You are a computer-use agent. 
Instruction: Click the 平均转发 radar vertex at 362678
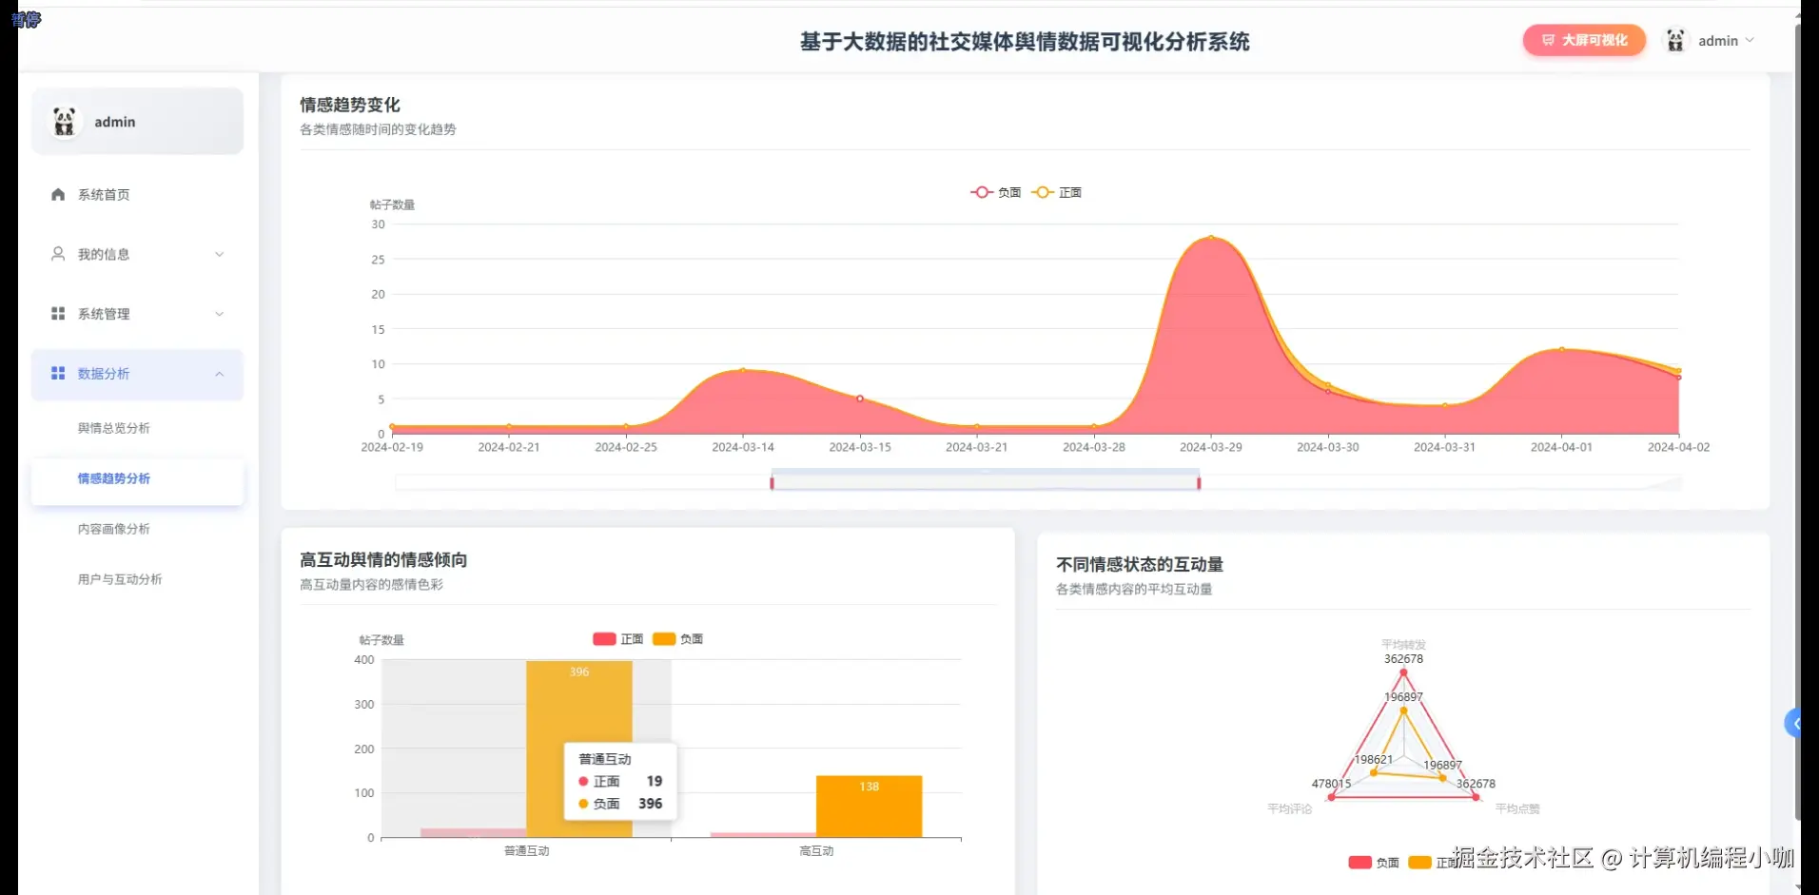pos(1403,672)
